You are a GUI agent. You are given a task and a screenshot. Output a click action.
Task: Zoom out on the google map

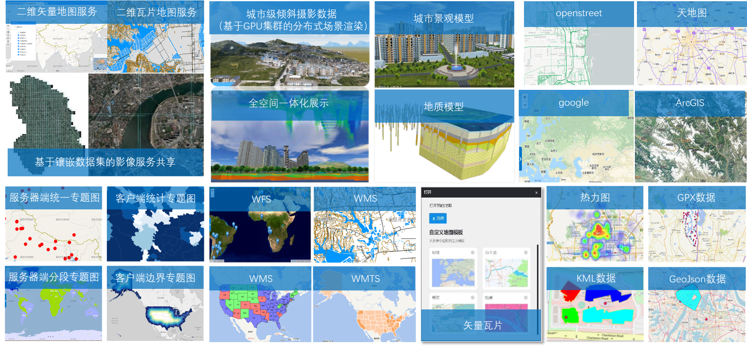pos(525,105)
